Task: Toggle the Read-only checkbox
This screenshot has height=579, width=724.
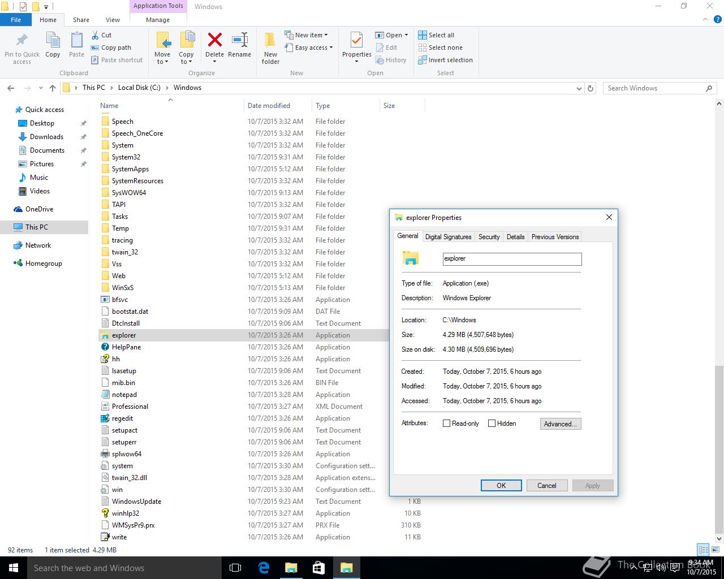Action: click(x=446, y=424)
